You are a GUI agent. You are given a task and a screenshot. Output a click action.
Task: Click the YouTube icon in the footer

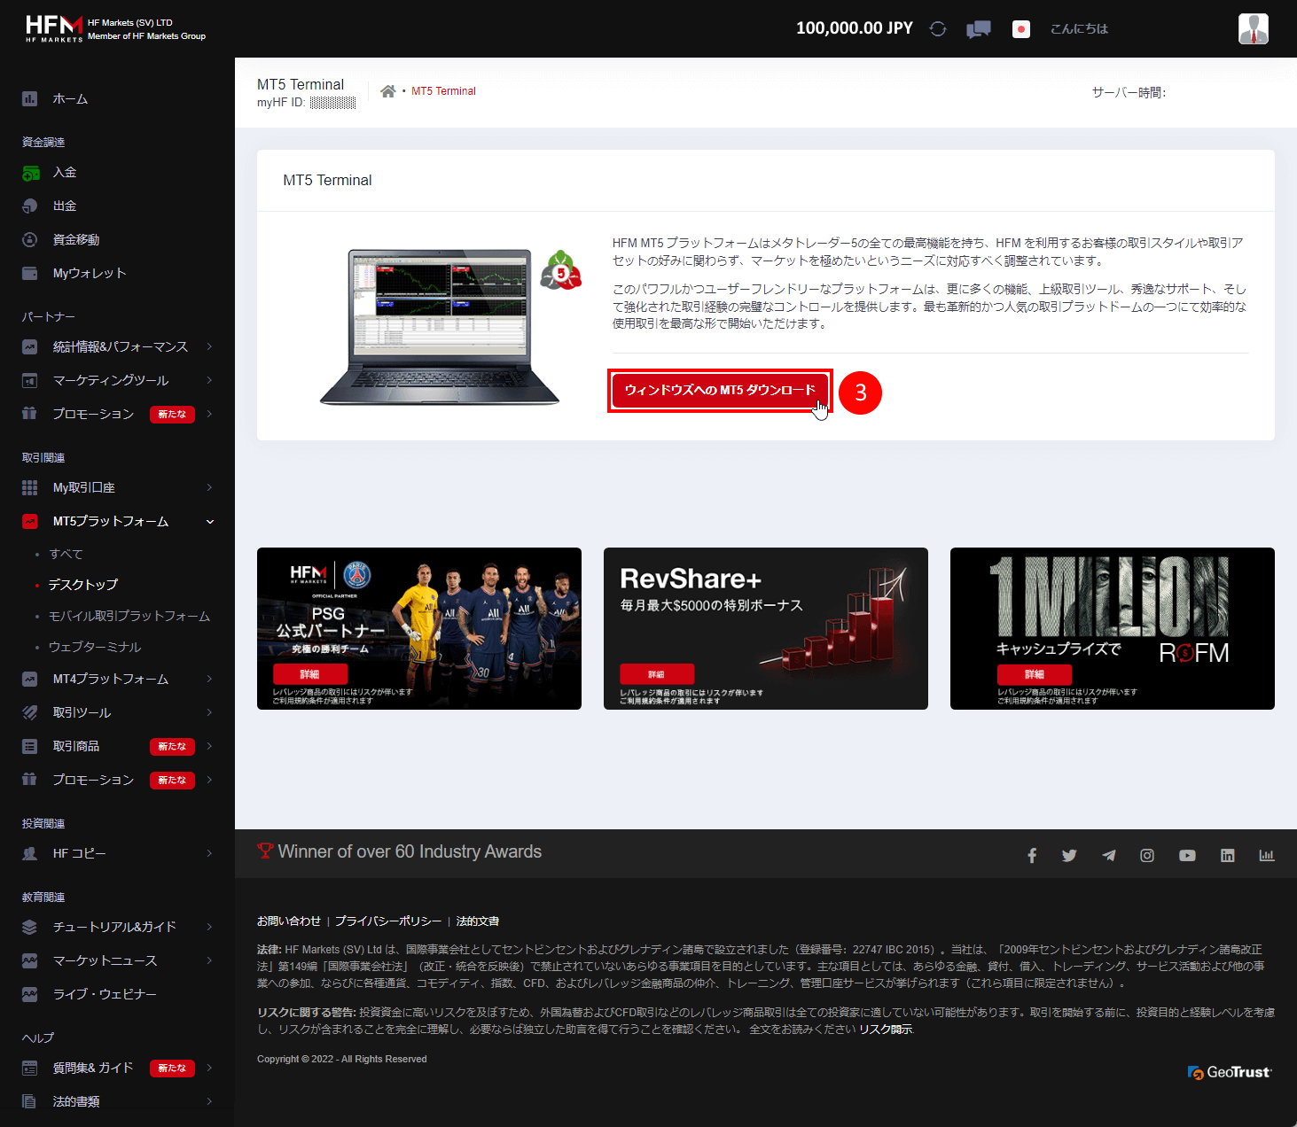(1187, 855)
